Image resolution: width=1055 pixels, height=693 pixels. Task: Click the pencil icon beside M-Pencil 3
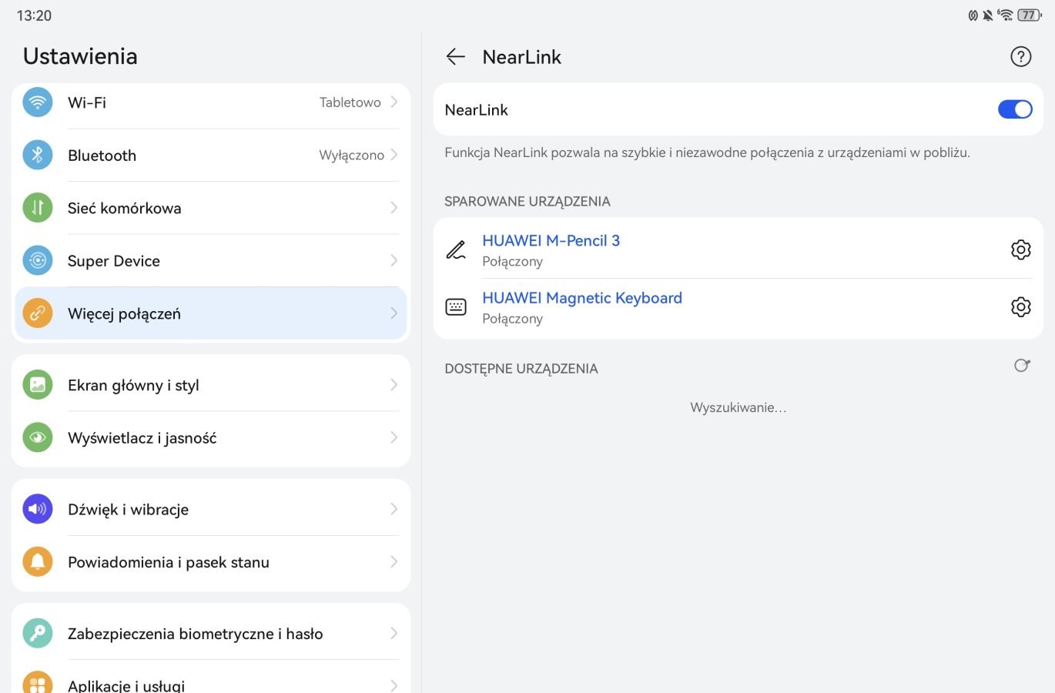(456, 249)
